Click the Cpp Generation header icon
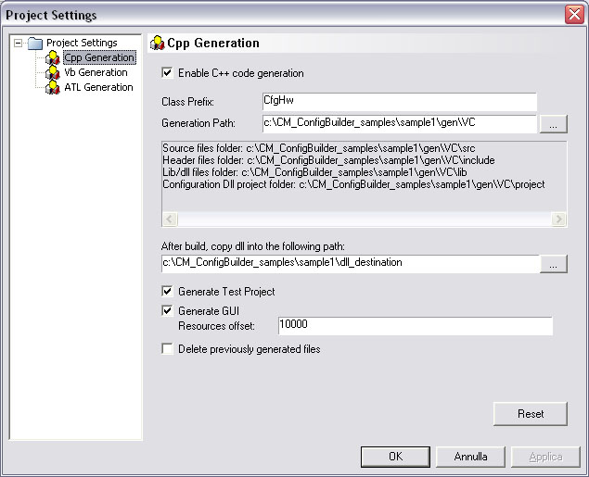 [x=158, y=43]
